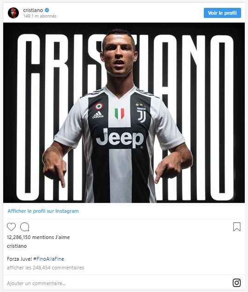Open the 12,286,150 mentions J'aime count
Viewport: 248px width, 292px height.
point(38,237)
